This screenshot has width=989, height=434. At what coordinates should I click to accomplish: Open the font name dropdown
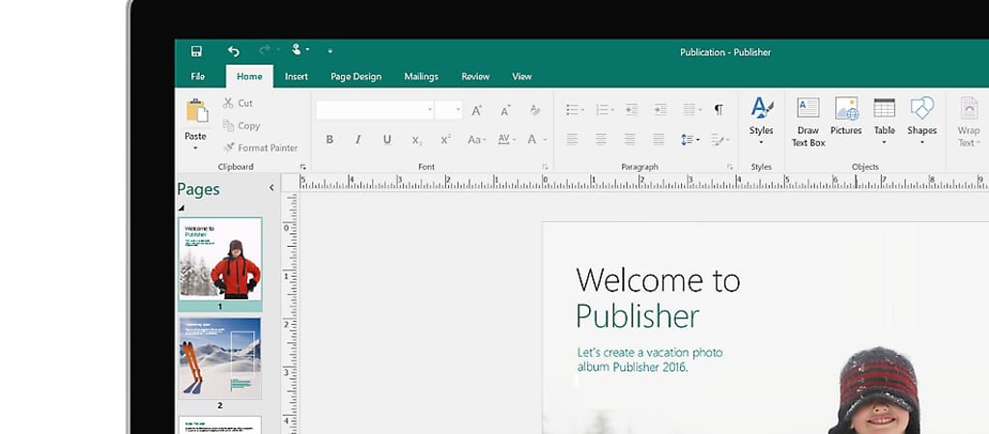pos(430,111)
